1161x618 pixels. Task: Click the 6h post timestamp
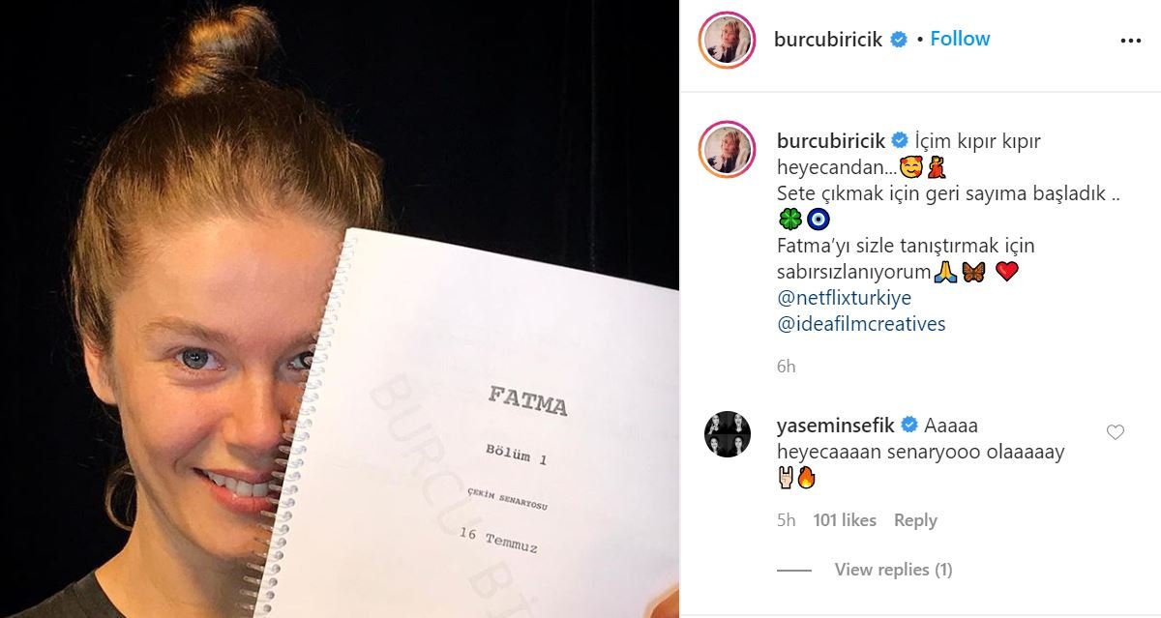pyautogui.click(x=786, y=367)
